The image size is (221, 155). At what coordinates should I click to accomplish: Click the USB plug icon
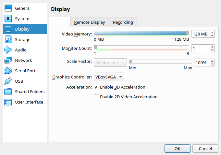pyautogui.click(x=8, y=81)
